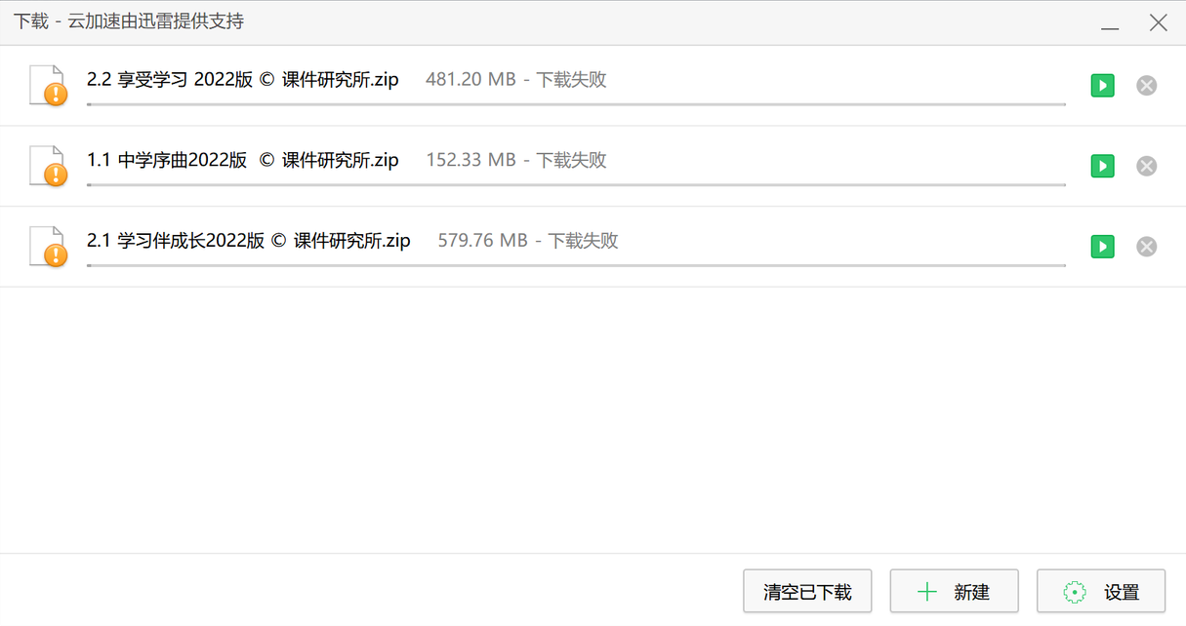Click failed file icon for 2.2 享受学习
The image size is (1186, 626).
[x=48, y=85]
